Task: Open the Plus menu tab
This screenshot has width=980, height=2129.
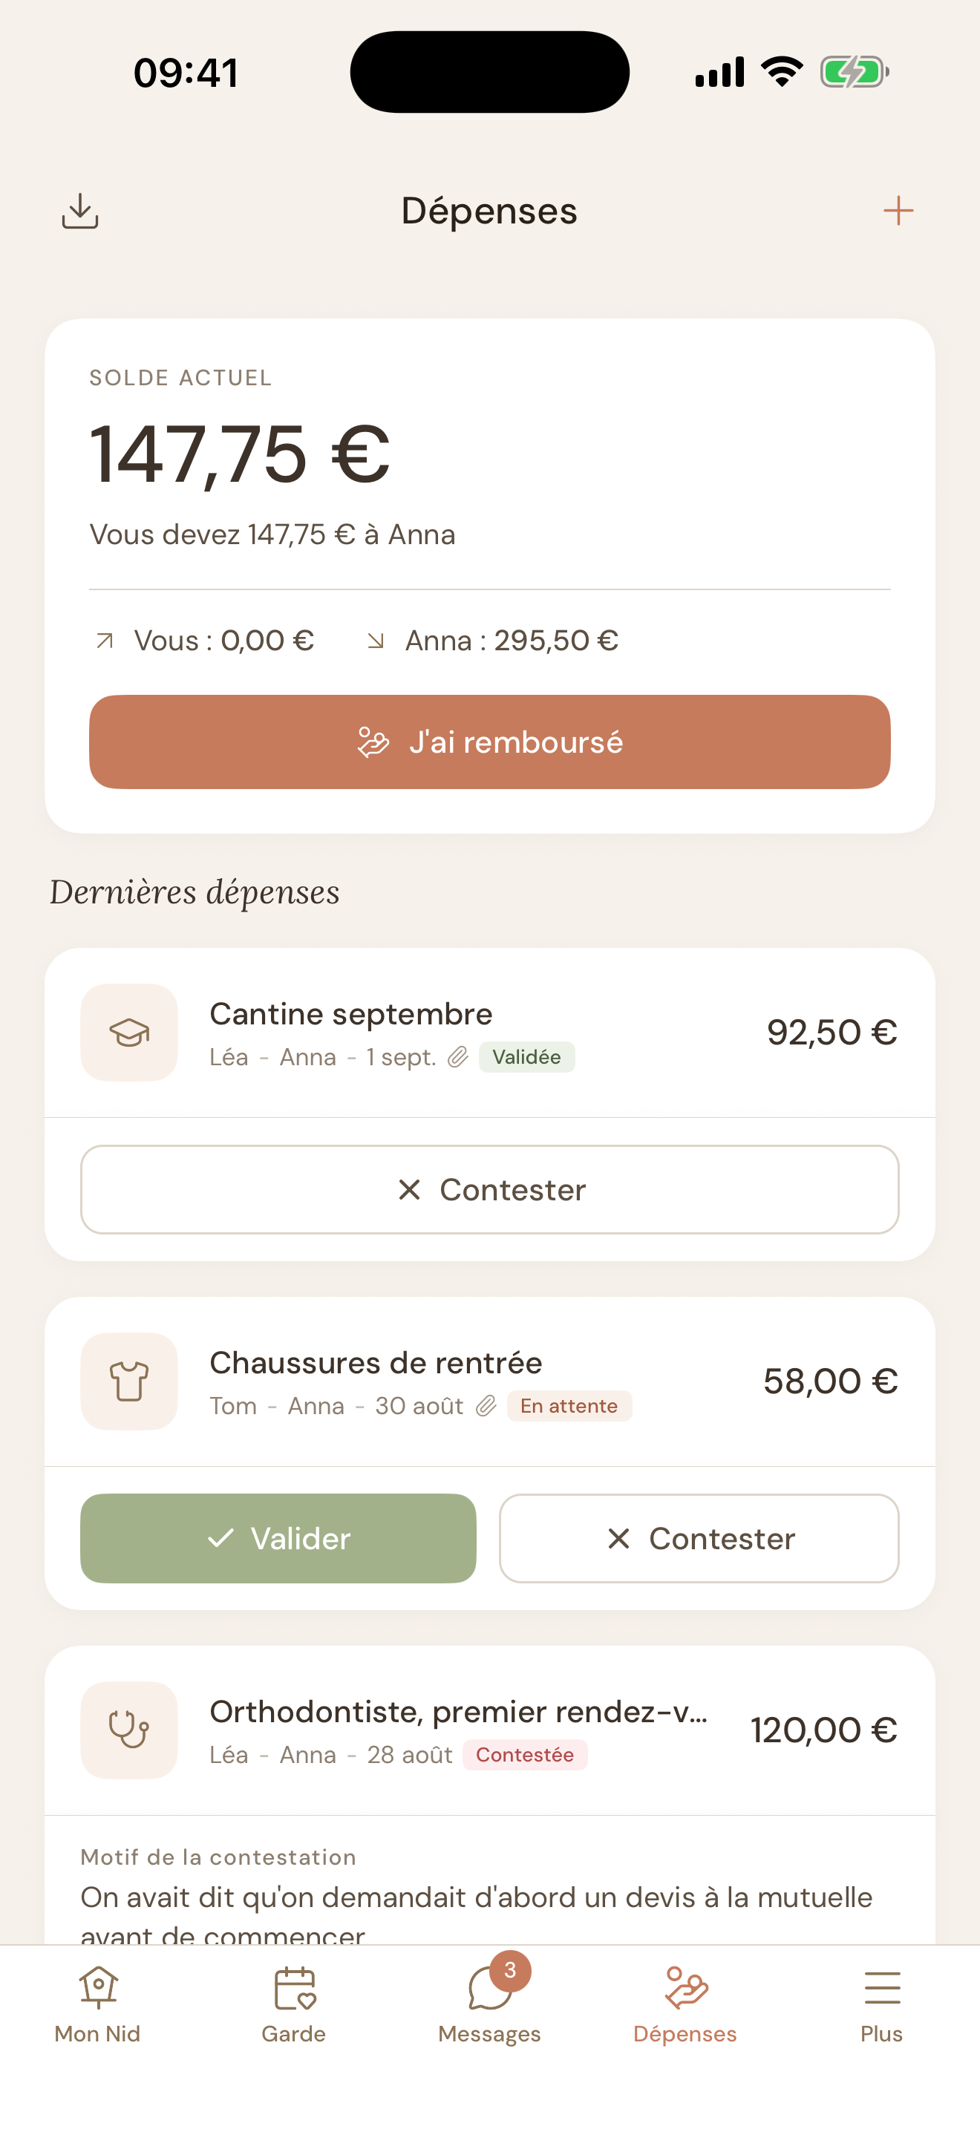Action: tap(882, 2005)
